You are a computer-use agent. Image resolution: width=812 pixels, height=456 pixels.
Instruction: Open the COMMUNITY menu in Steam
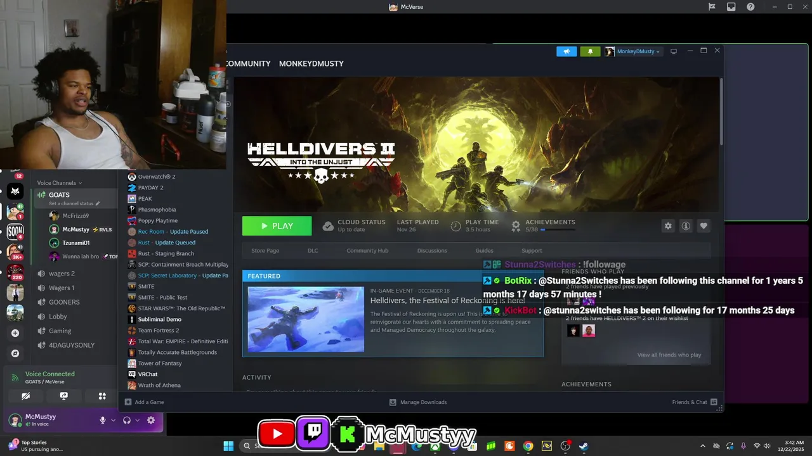[x=248, y=63]
